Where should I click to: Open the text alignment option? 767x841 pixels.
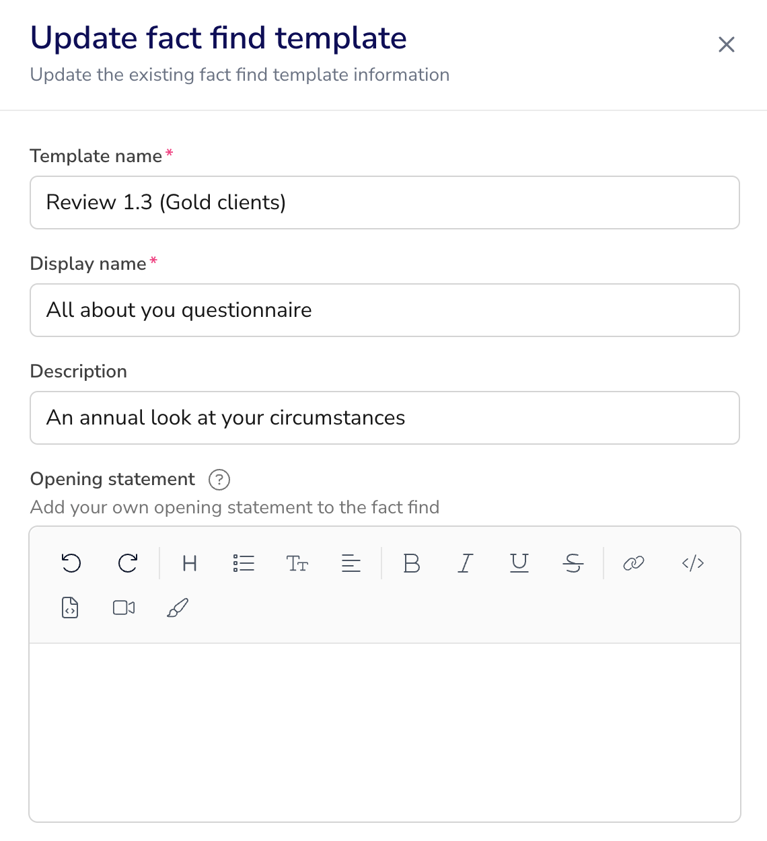click(351, 563)
